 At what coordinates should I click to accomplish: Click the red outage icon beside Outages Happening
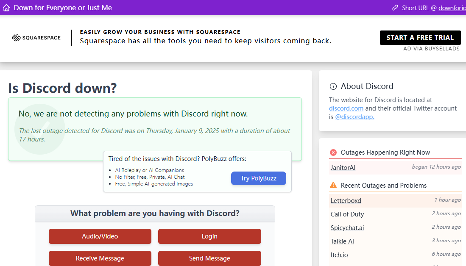coord(332,152)
